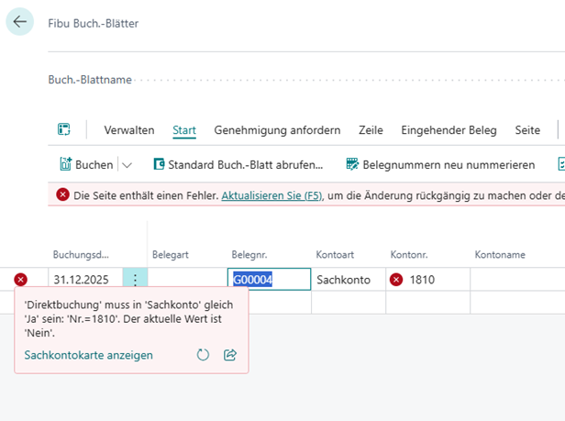Click the 'Direktbuchung' error message text
Image resolution: width=565 pixels, height=421 pixels.
tap(128, 318)
